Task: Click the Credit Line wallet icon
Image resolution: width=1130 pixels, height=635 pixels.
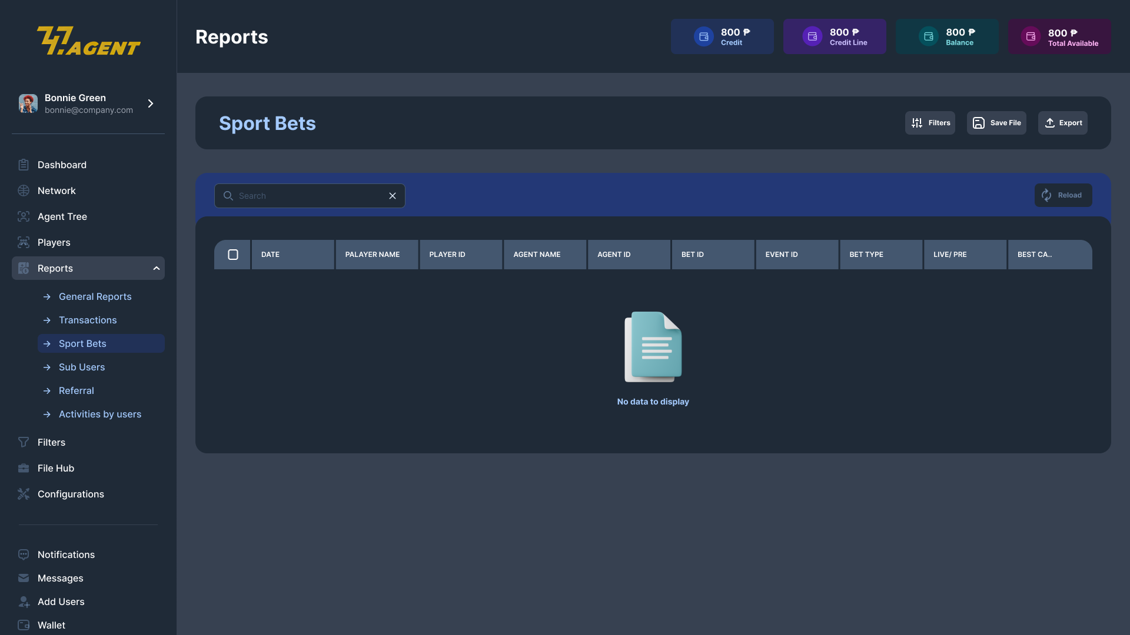Action: click(x=812, y=36)
